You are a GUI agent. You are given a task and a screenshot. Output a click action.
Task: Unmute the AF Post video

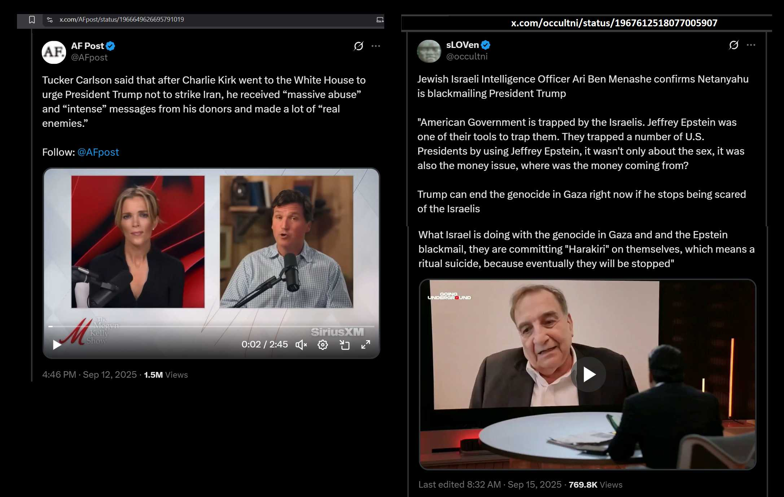tap(301, 345)
